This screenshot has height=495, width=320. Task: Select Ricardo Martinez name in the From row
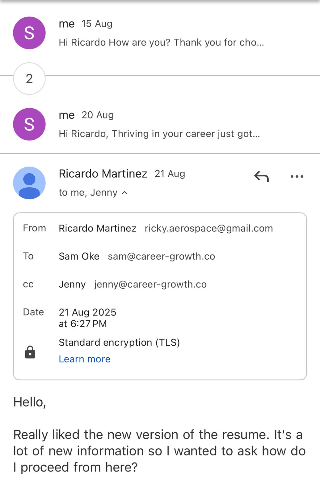98,228
